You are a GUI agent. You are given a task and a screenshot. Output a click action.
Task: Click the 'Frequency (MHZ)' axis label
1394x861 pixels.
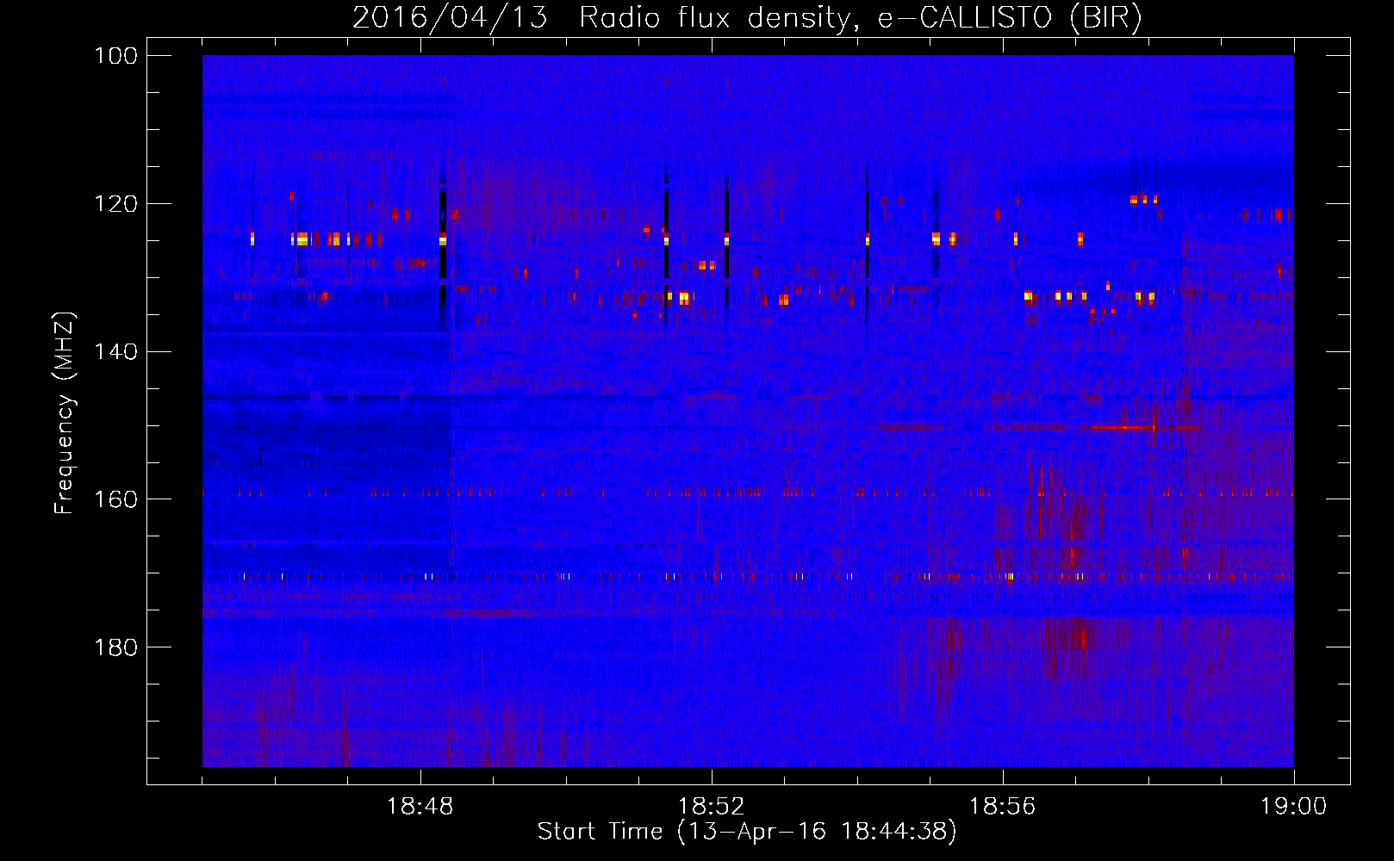pos(65,412)
